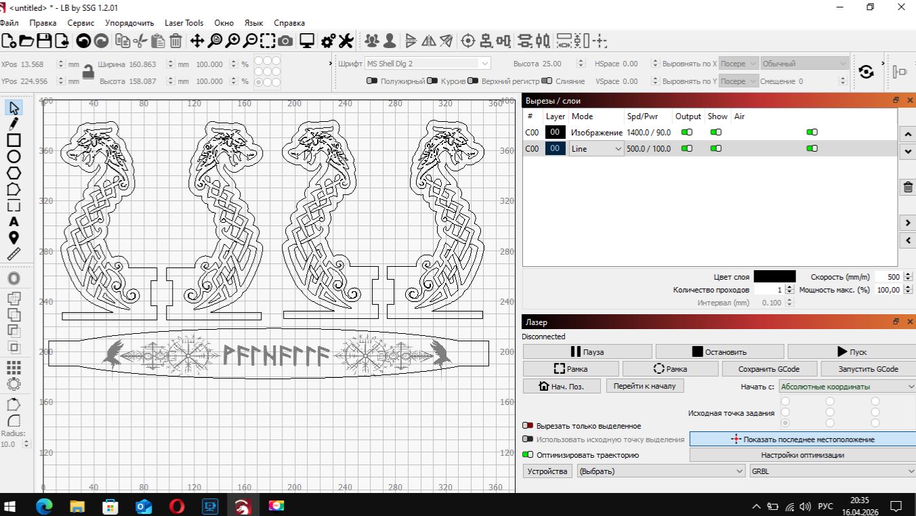Group selected objects with the group icon
Screen dimensions: 916x516
[372, 41]
